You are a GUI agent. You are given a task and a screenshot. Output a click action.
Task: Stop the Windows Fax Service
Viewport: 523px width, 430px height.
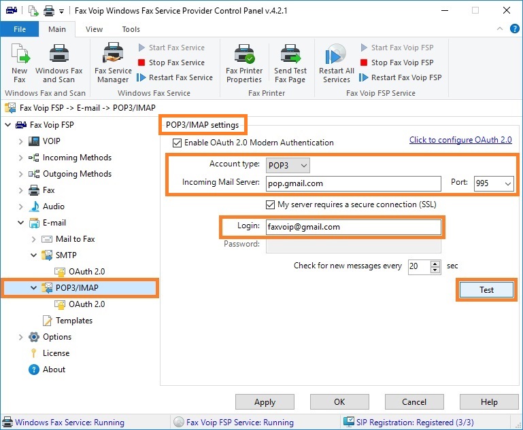171,62
